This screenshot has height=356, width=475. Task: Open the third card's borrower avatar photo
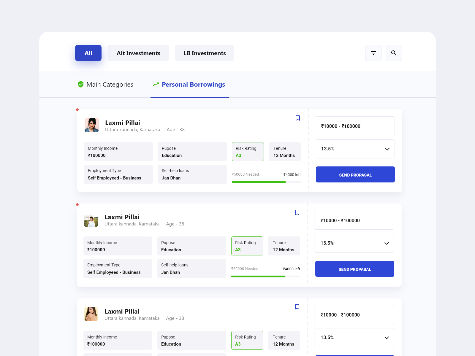[x=91, y=314]
